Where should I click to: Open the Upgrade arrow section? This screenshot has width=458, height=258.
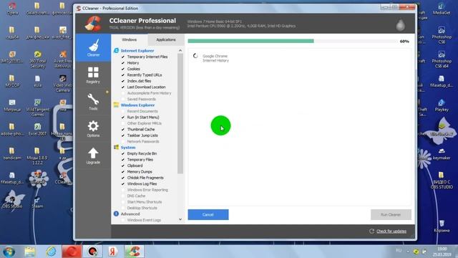(93, 156)
